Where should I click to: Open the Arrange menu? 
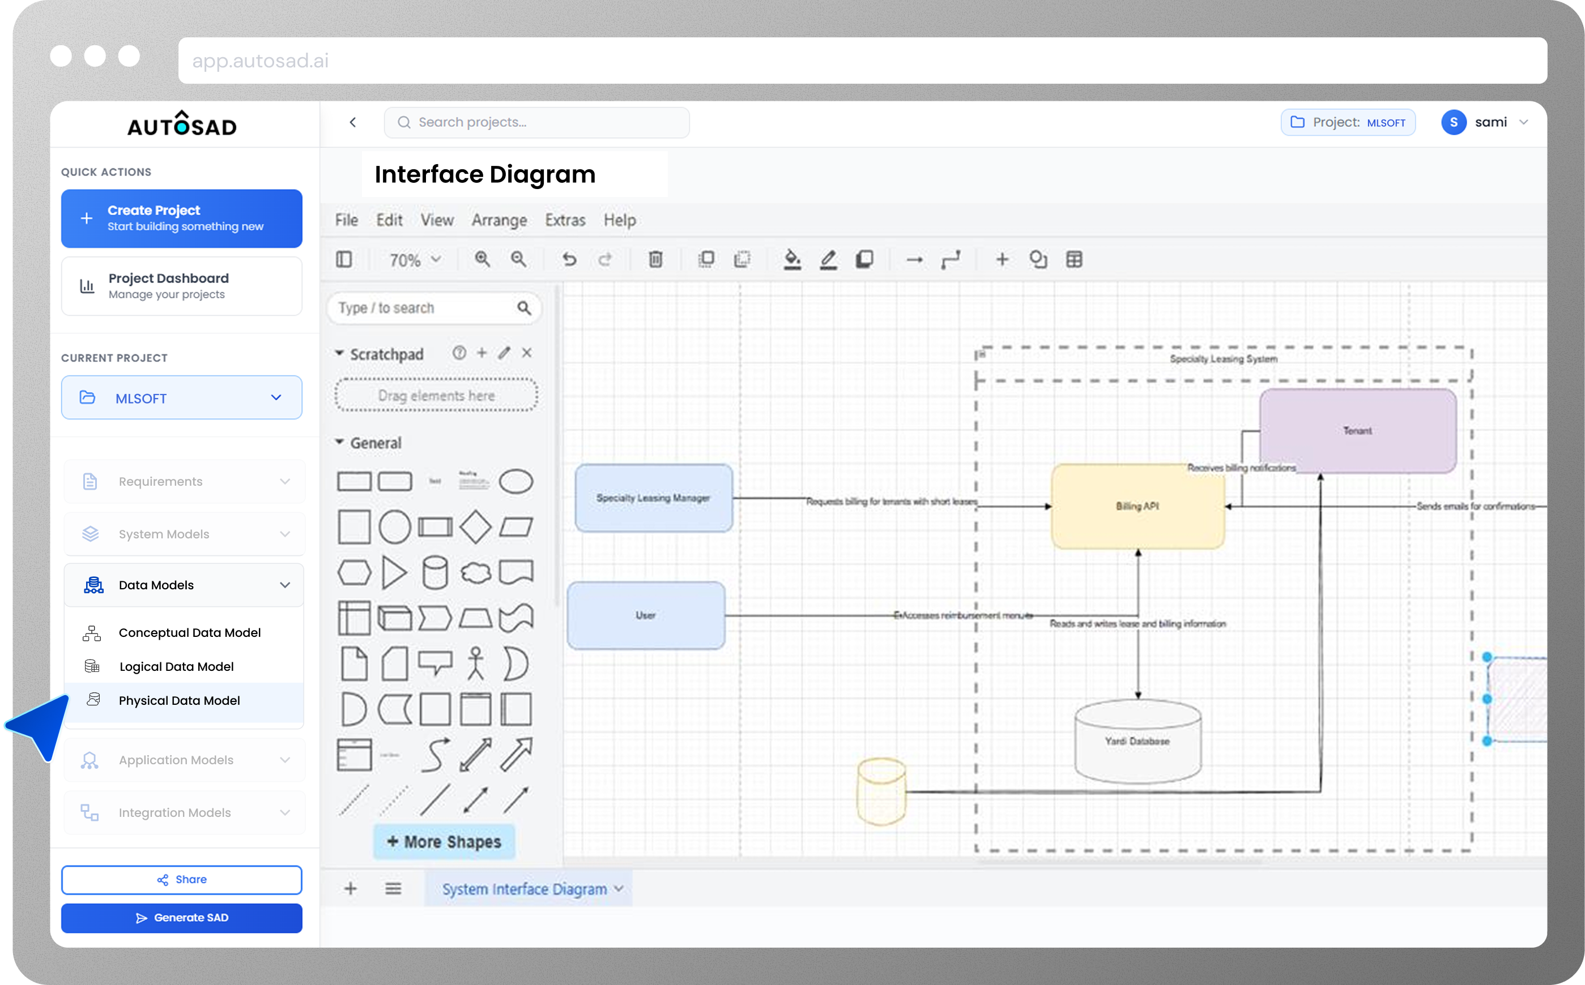click(x=498, y=220)
